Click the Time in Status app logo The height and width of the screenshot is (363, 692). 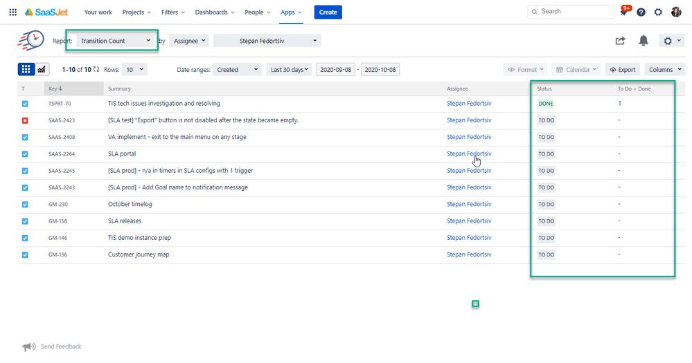(31, 41)
